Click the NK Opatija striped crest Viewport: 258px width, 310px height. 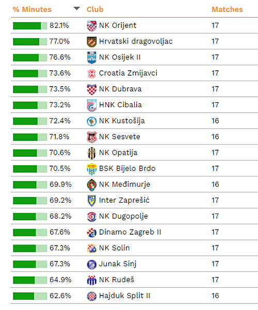(92, 153)
